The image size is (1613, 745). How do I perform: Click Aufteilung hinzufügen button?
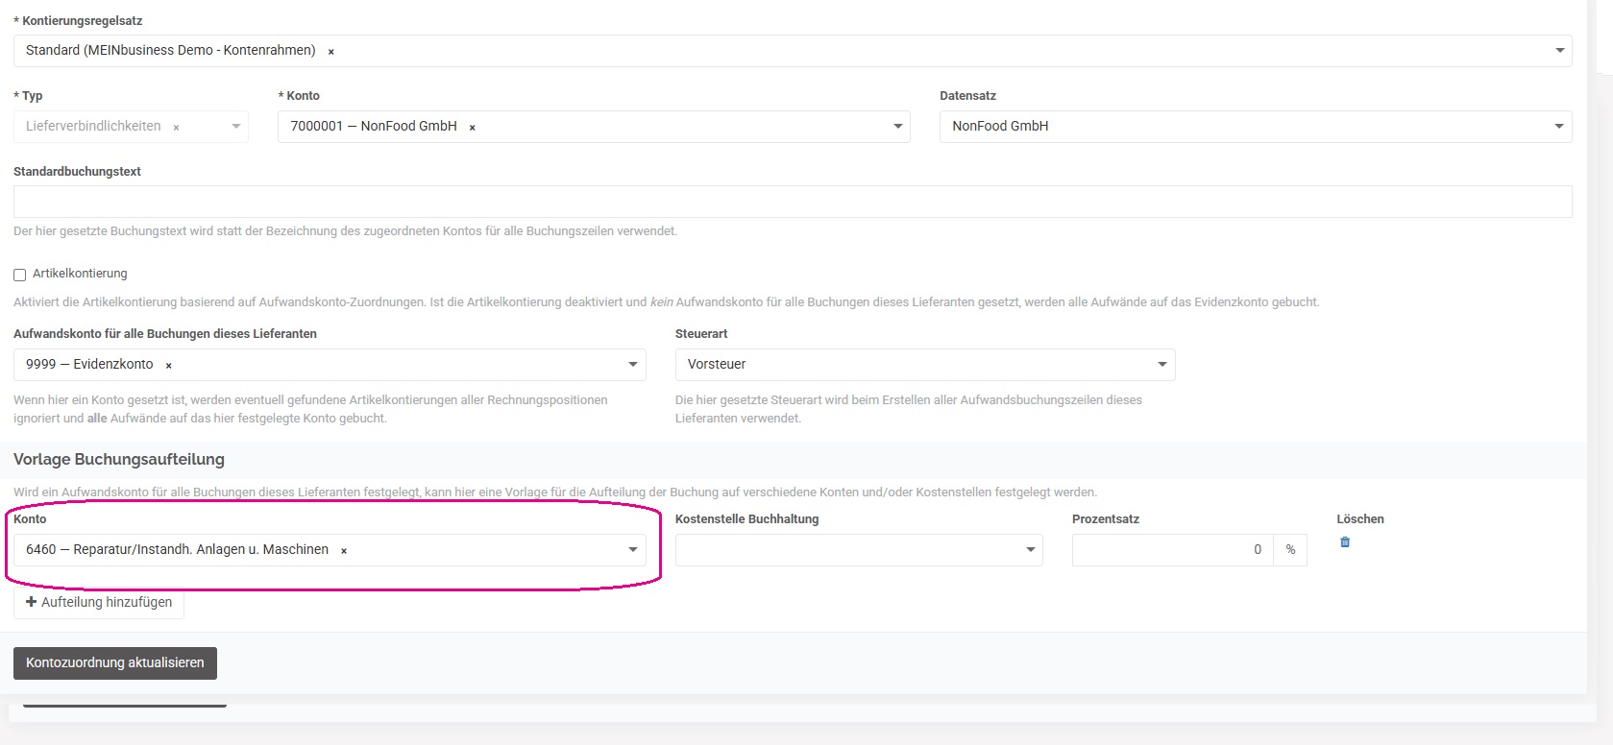pyautogui.click(x=99, y=602)
